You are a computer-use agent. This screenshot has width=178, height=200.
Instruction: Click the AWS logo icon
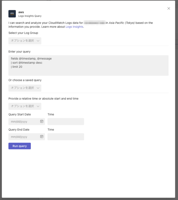(x=12, y=14)
